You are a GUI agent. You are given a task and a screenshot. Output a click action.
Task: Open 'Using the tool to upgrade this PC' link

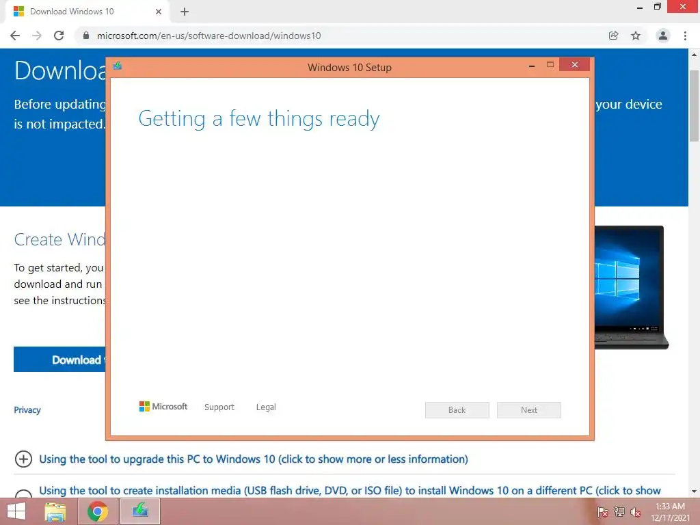point(254,459)
